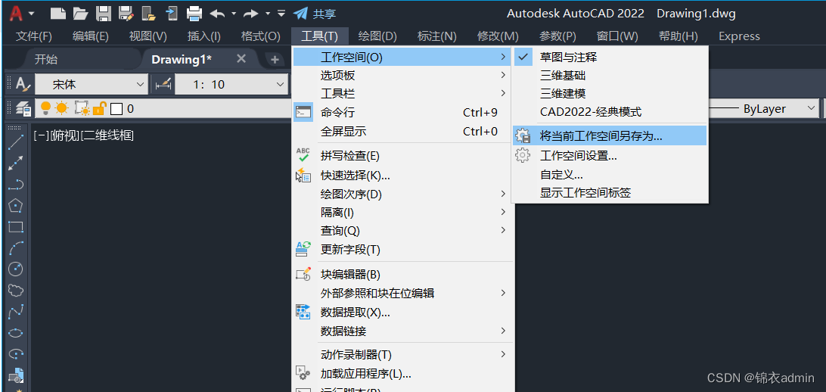826x392 pixels.
Task: Open Customize Quick Access Toolbar dropdown
Action: click(x=282, y=13)
